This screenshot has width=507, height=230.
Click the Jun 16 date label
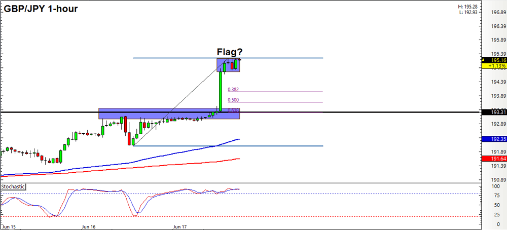(x=90, y=226)
